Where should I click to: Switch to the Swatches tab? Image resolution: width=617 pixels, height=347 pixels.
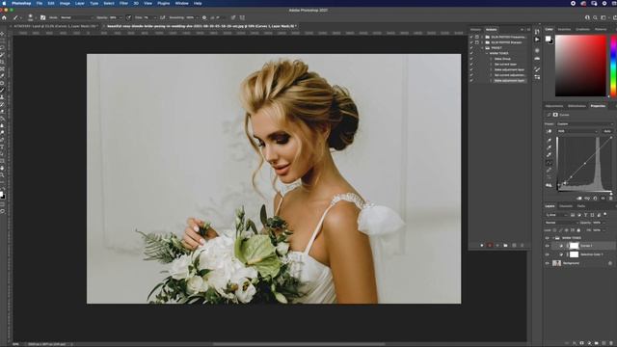(x=564, y=30)
